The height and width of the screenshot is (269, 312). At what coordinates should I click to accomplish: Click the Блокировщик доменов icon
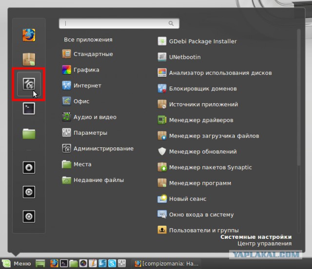coord(162,89)
